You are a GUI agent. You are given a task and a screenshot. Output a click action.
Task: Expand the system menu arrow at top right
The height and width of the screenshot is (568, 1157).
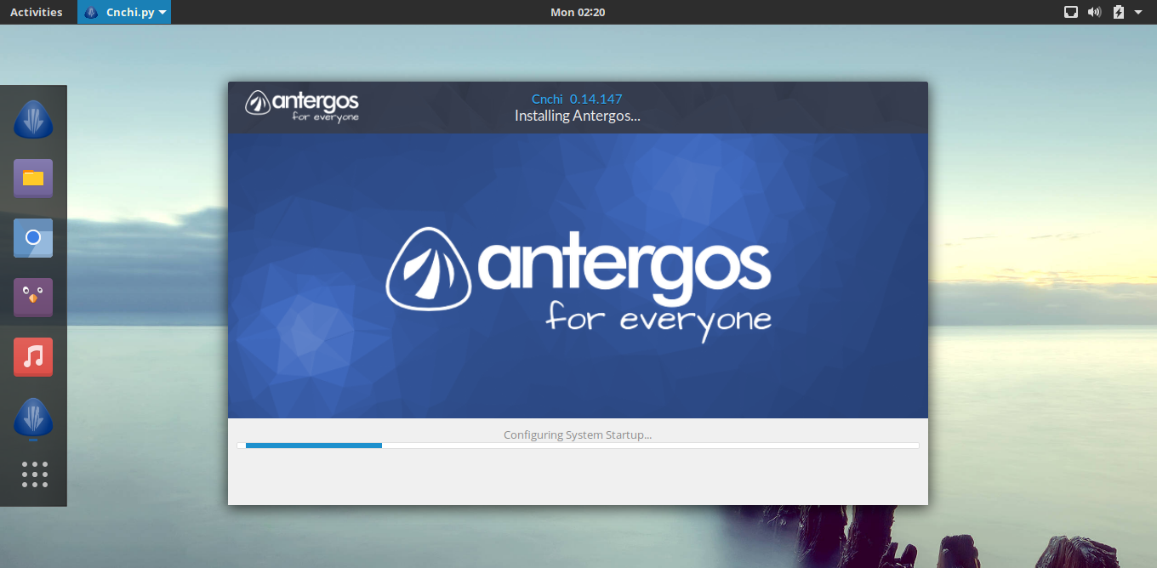pos(1138,12)
